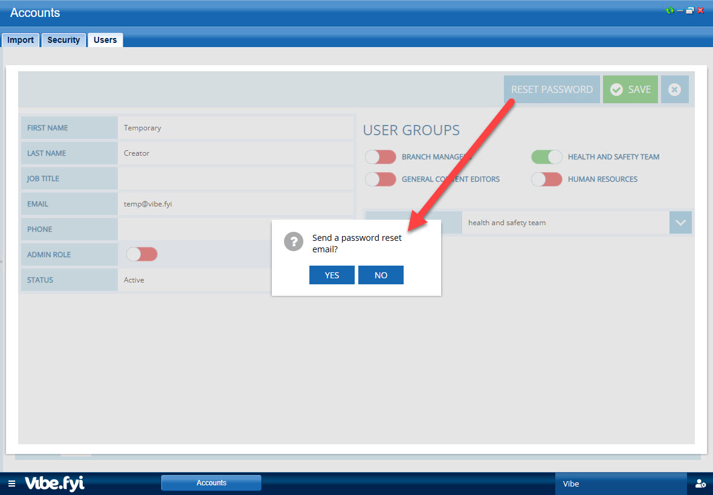This screenshot has height=495, width=713.
Task: Click the Vibe.fyi logo
Action: (54, 484)
